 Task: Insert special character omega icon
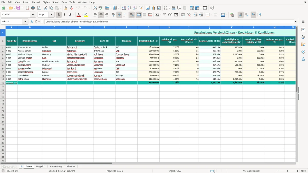coord(166,8)
